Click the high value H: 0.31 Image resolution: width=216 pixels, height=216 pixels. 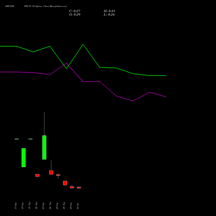tap(109, 11)
